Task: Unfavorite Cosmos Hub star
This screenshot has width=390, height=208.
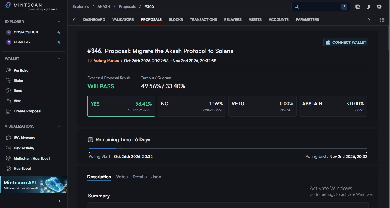Action: point(58,32)
